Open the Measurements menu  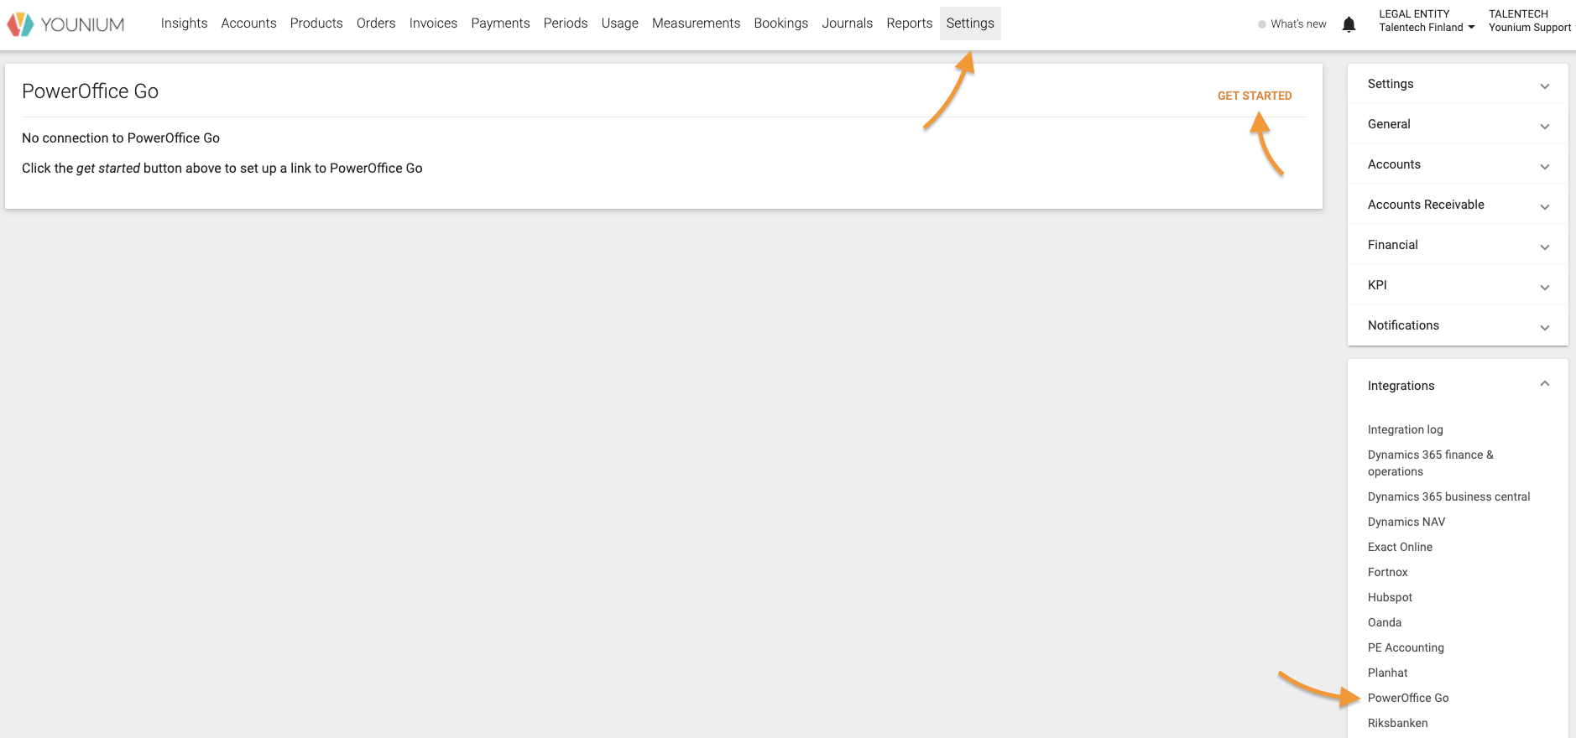(696, 23)
